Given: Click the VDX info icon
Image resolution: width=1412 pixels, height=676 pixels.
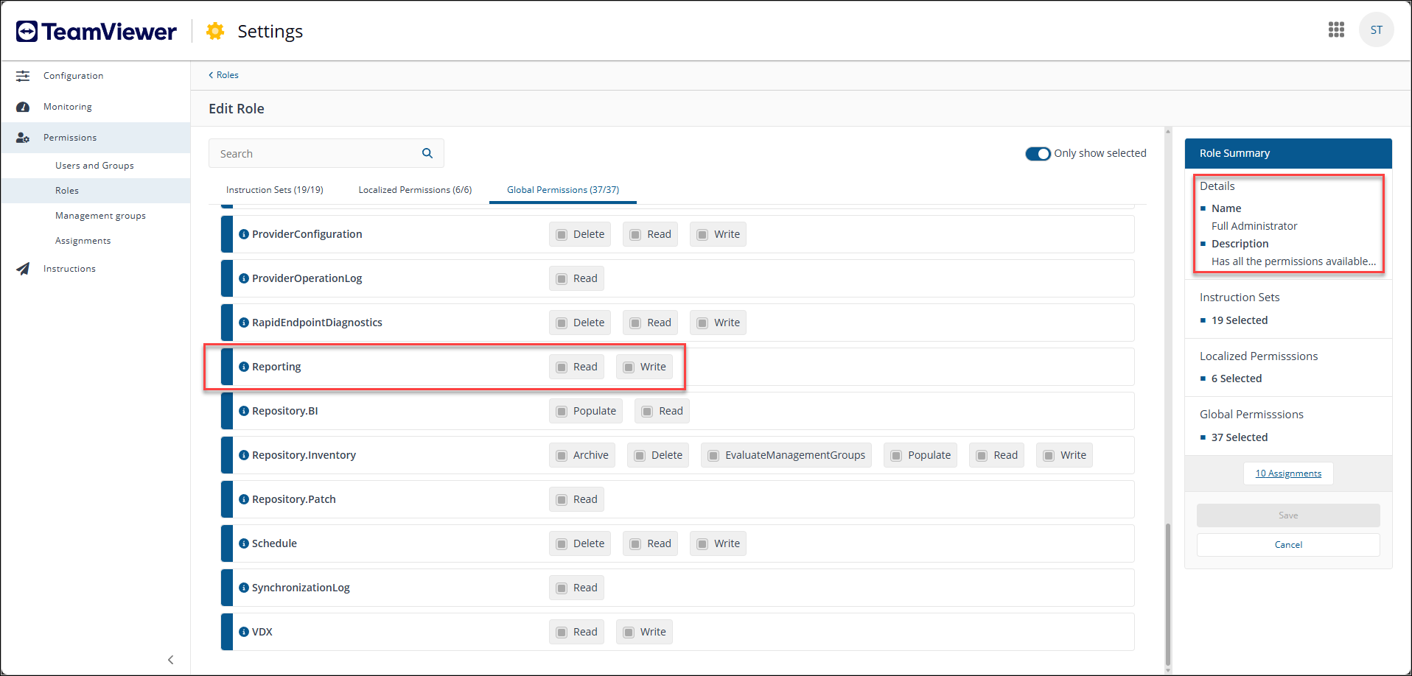Looking at the screenshot, I should (244, 632).
